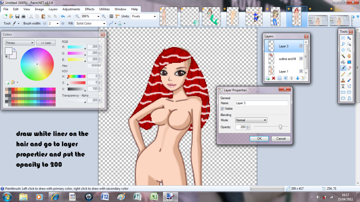Select the Recolor tool
Viewport: 360px width, 202px height.
click(x=349, y=80)
